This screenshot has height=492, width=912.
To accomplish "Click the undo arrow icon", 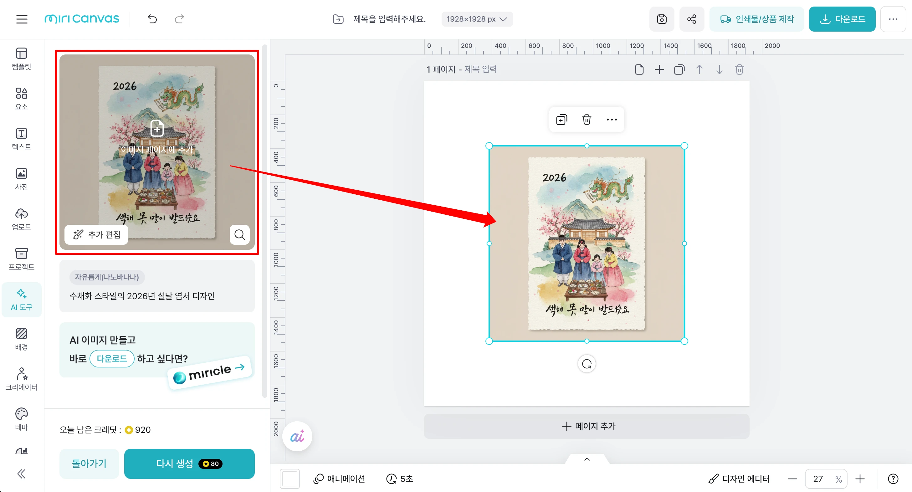I will (152, 19).
